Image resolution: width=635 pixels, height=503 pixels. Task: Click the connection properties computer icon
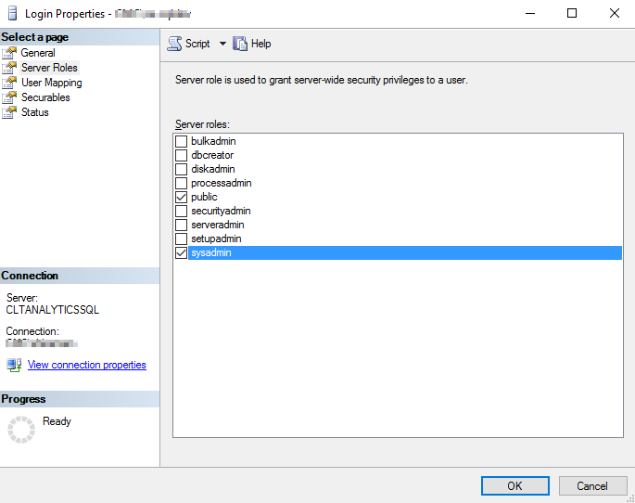(x=14, y=366)
